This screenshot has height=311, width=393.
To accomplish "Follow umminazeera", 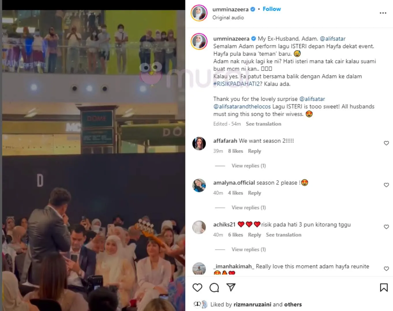I will click(272, 9).
